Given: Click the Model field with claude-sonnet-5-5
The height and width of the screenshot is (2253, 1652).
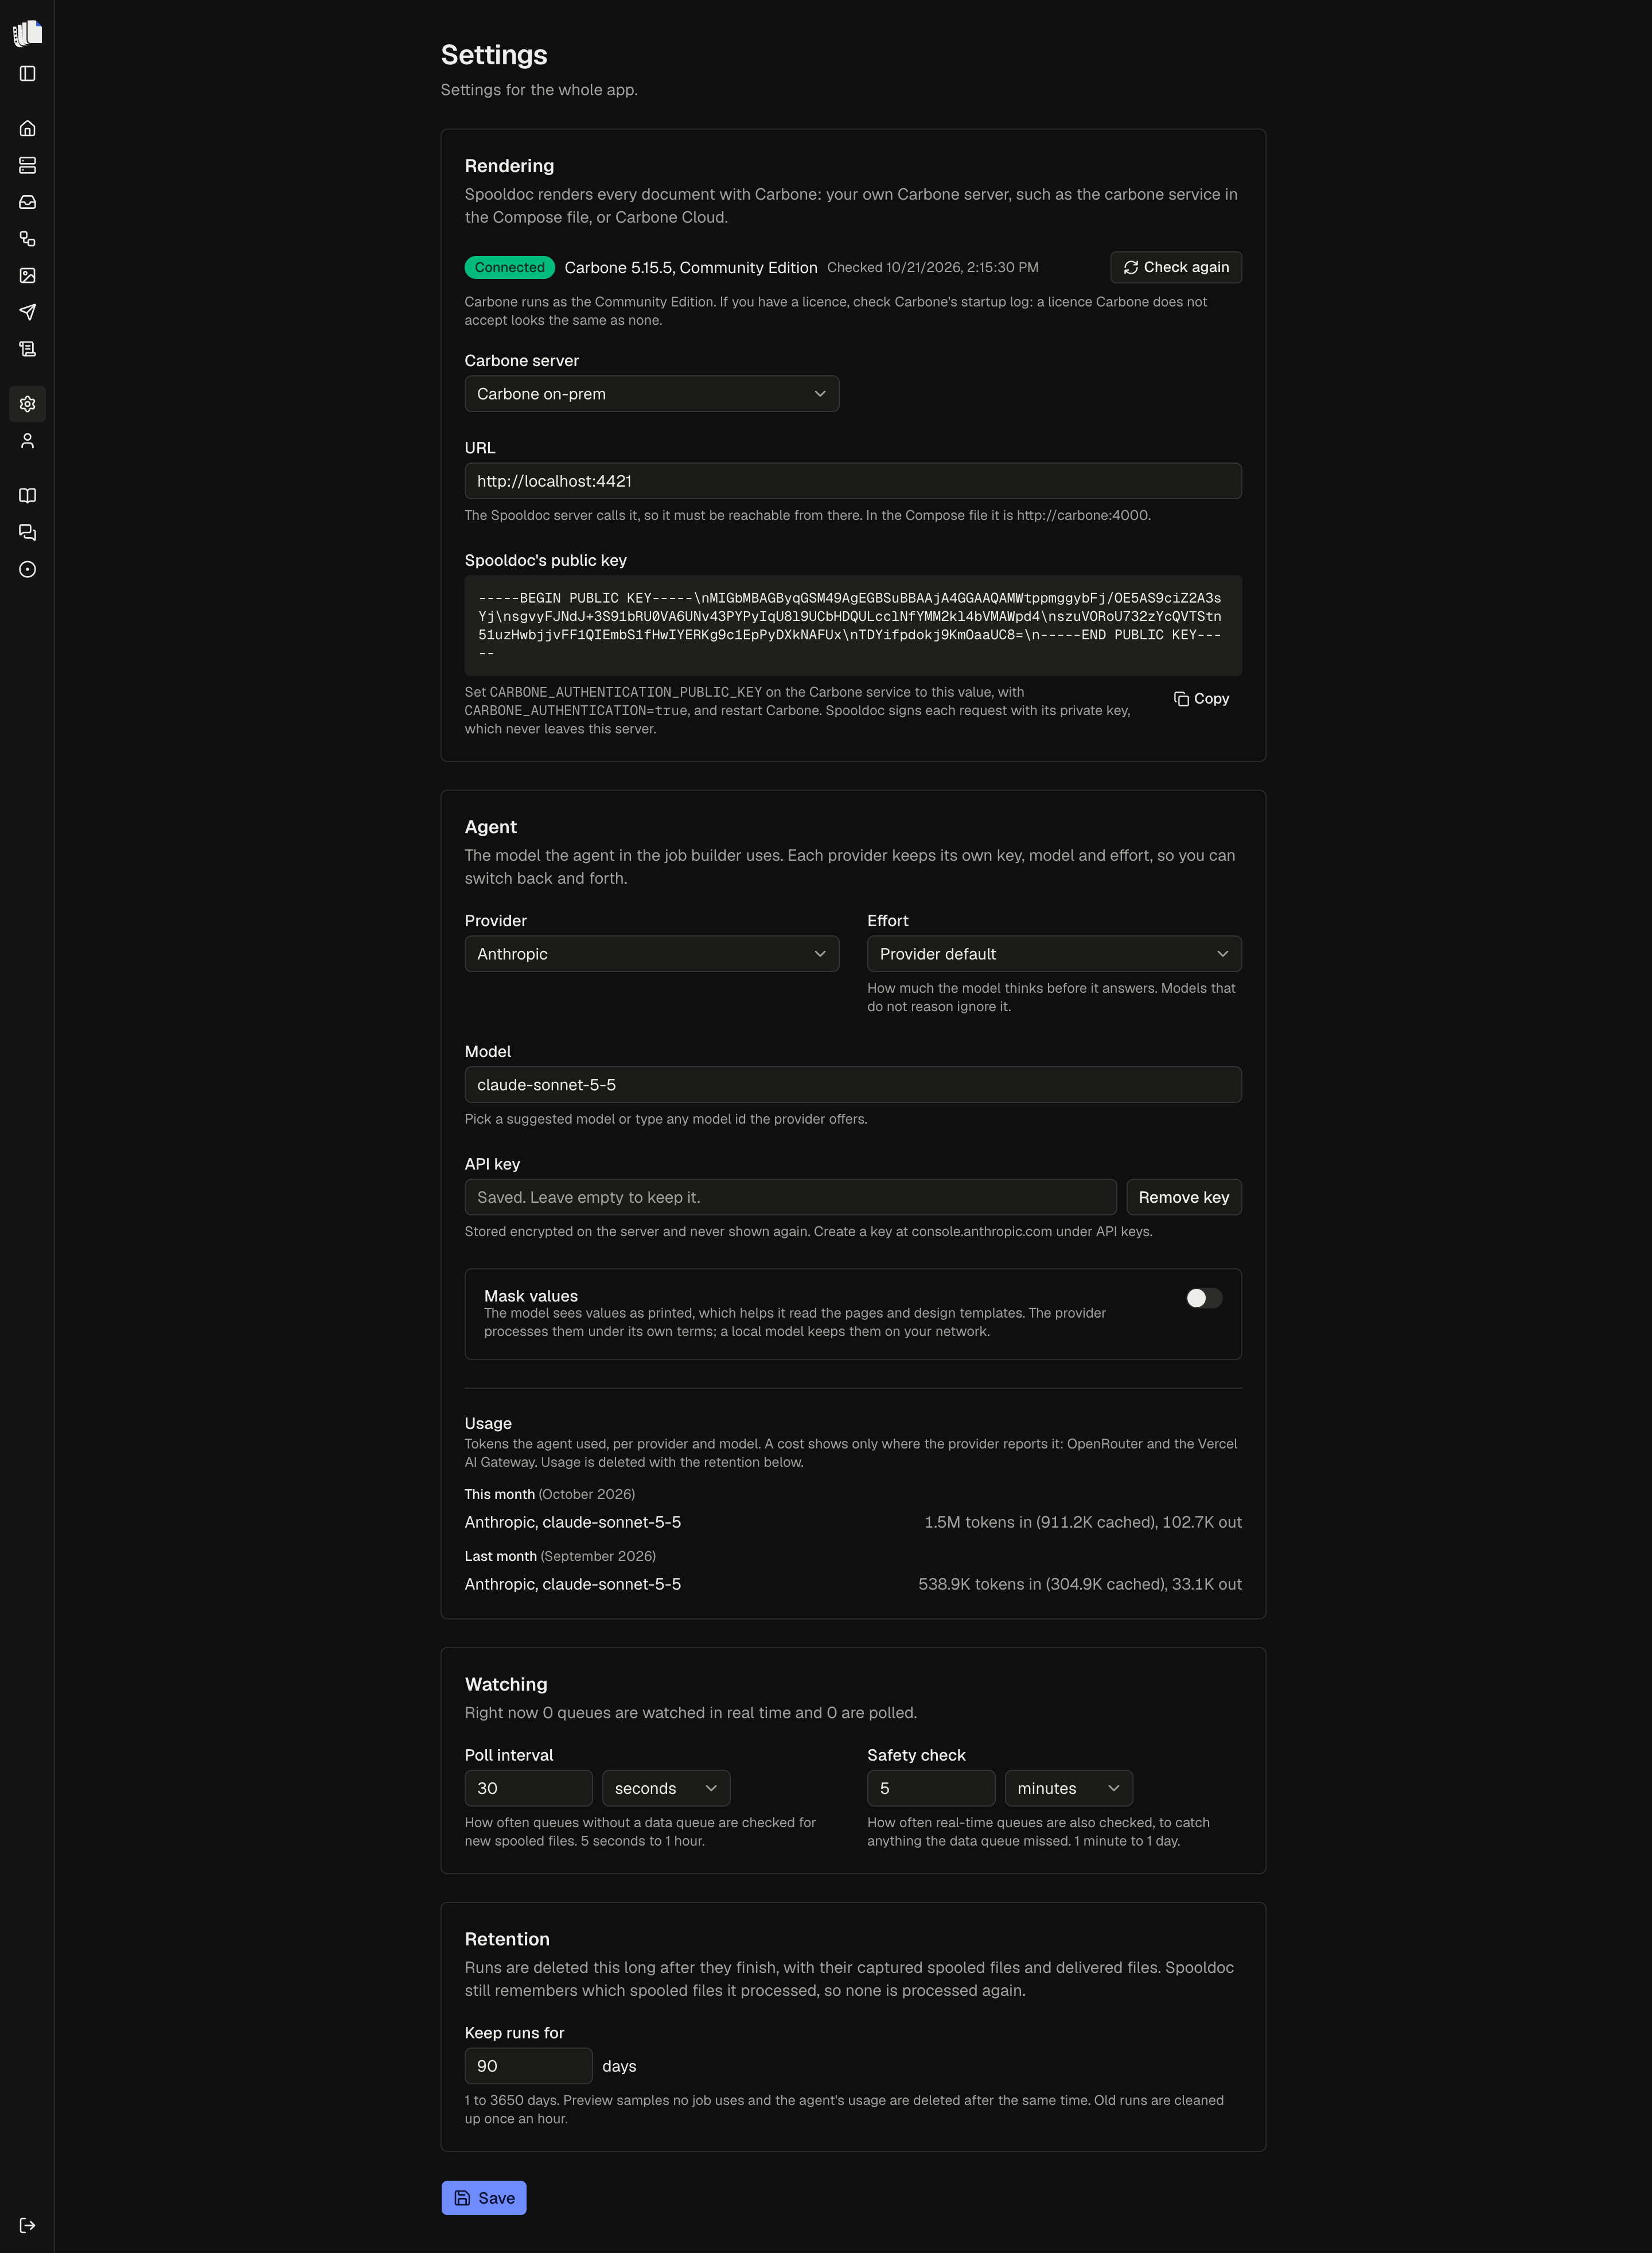Looking at the screenshot, I should tap(853, 1086).
